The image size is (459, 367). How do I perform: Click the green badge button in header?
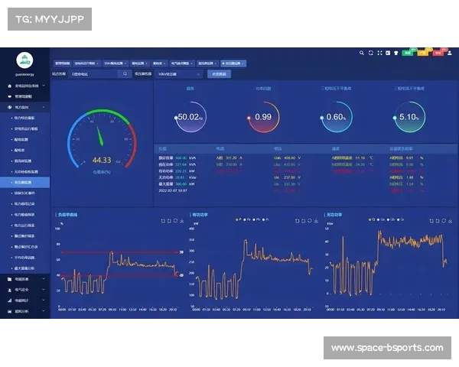pos(408,54)
